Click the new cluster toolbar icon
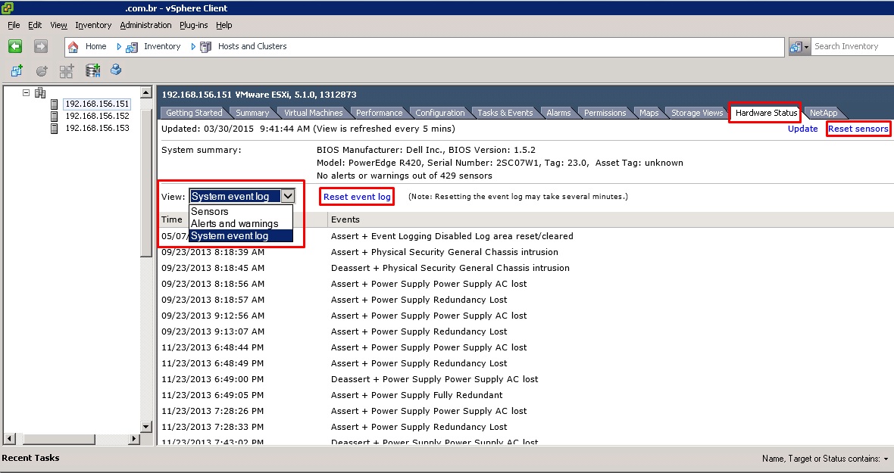Image resolution: width=894 pixels, height=473 pixels. 67,70
